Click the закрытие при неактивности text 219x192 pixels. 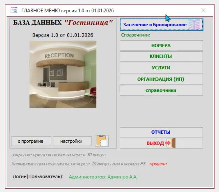pos(59,155)
